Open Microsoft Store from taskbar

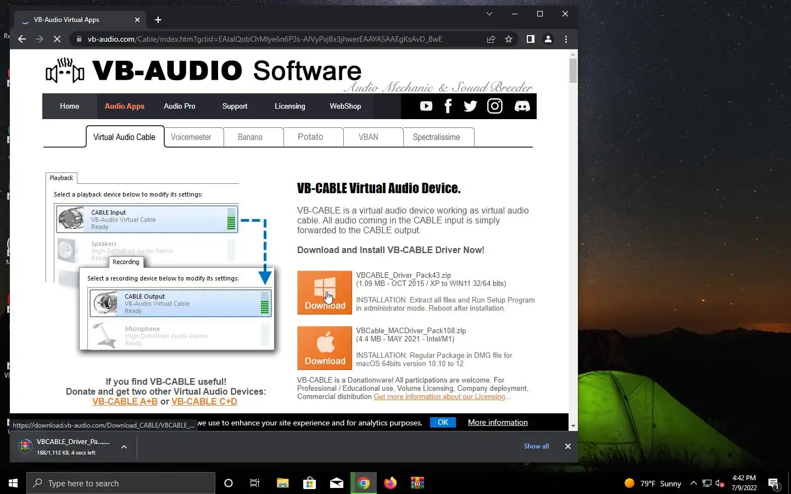coord(309,483)
